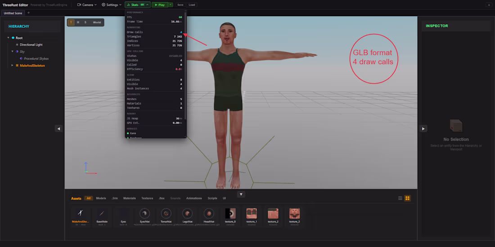
Task: Select the MaleAndSkeleton model asset
Action: pyautogui.click(x=81, y=216)
